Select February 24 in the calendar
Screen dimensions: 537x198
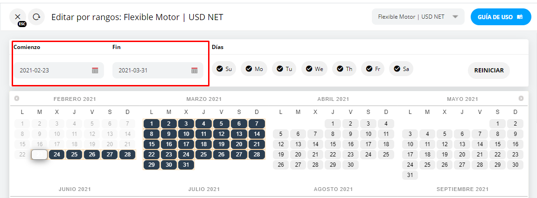click(x=57, y=155)
